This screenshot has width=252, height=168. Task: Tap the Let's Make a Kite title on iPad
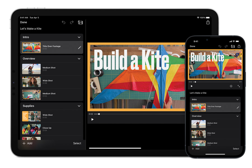[x=31, y=29]
